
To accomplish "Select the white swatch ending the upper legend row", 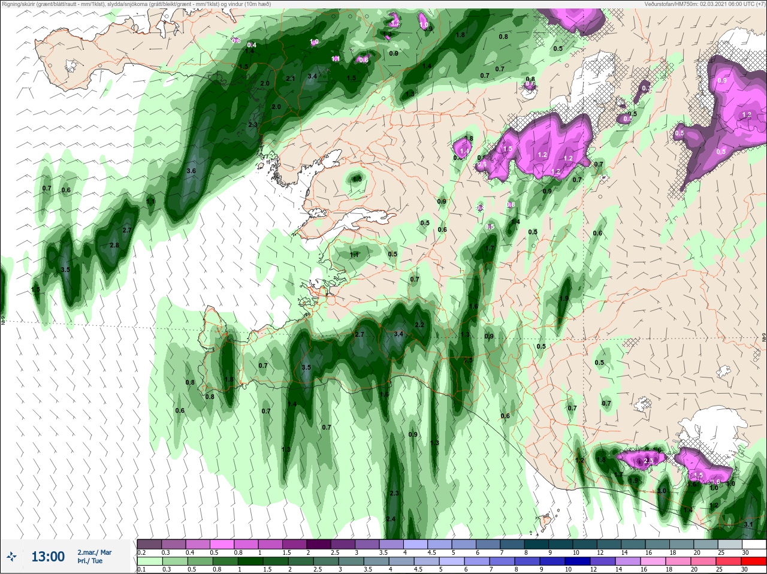I will (x=754, y=544).
